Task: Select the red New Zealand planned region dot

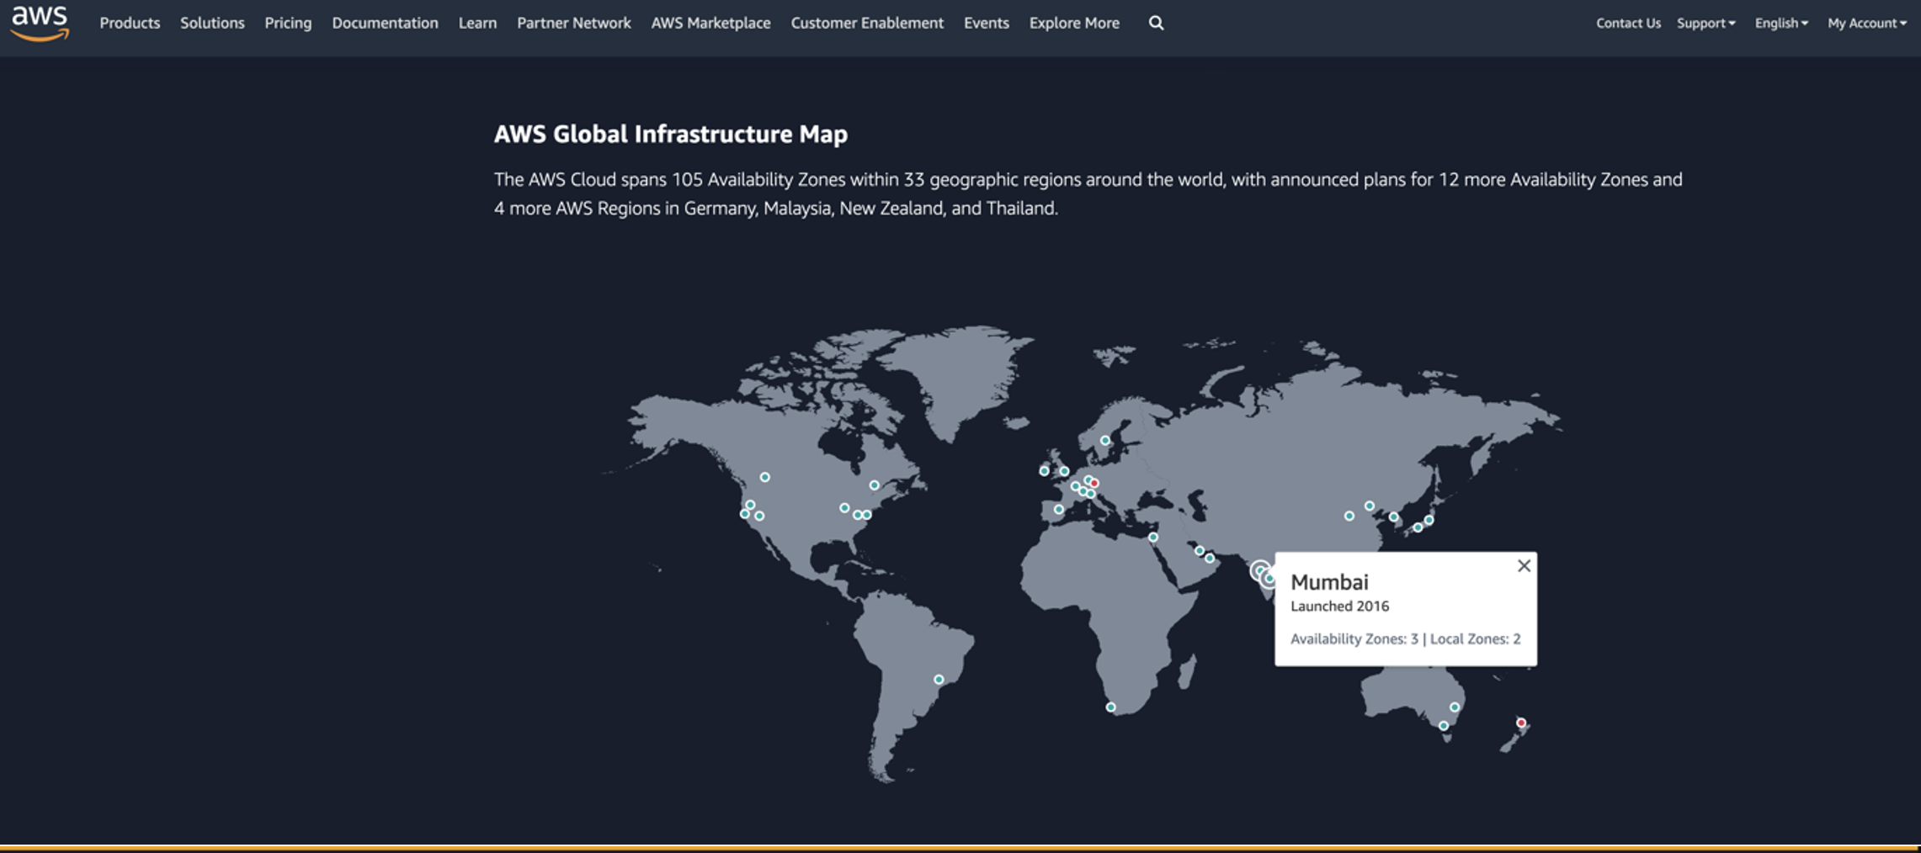Action: coord(1521,723)
